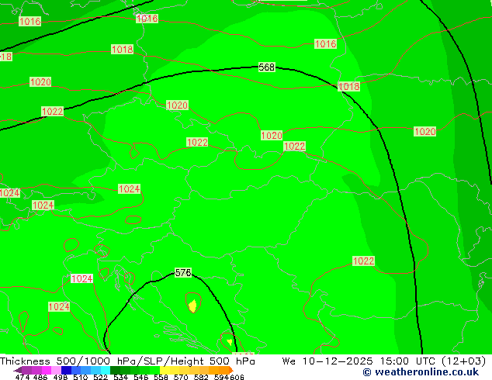Click the lowest 1024 label at bottom left
The height and width of the screenshot is (380, 492).
pyautogui.click(x=59, y=306)
